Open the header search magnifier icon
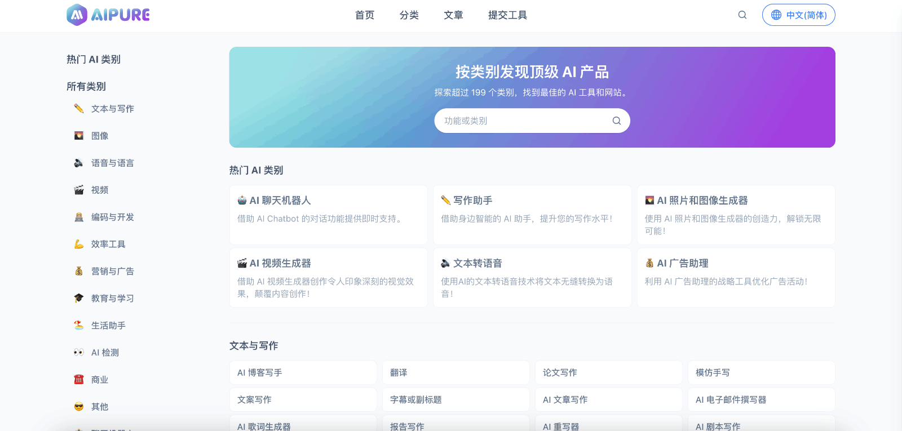The image size is (902, 431). [742, 15]
